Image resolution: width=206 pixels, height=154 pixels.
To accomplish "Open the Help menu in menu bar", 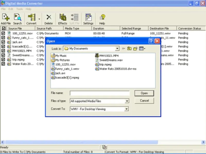I will 29,9.
